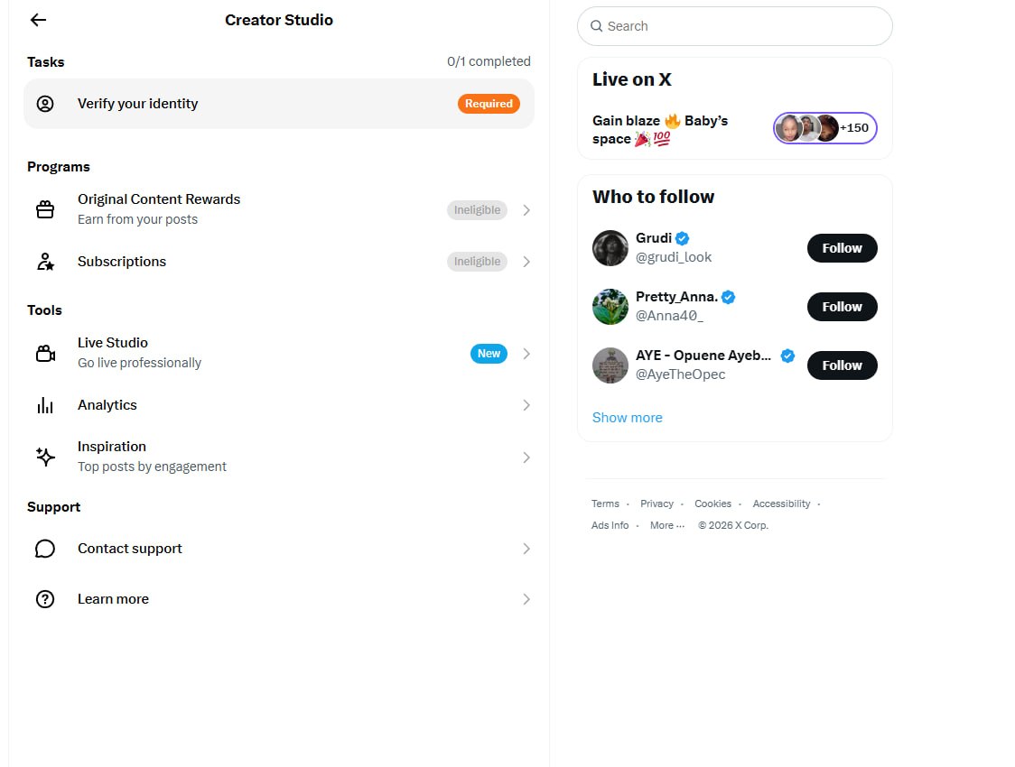Click the Contact support chat bubble icon
The height and width of the screenshot is (767, 1015).
click(x=44, y=549)
